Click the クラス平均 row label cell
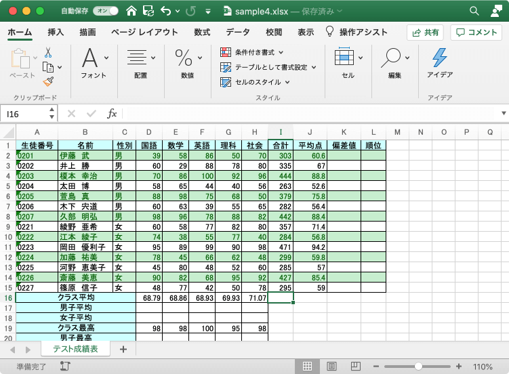This screenshot has width=509, height=374. point(76,297)
